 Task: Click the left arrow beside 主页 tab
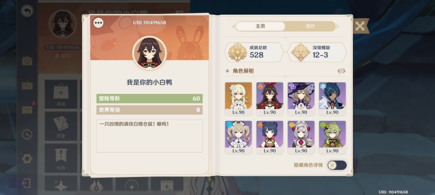233,26
